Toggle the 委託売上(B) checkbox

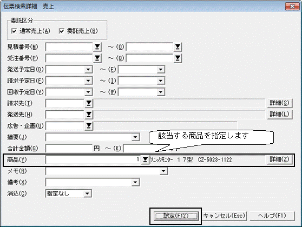coord(62,31)
